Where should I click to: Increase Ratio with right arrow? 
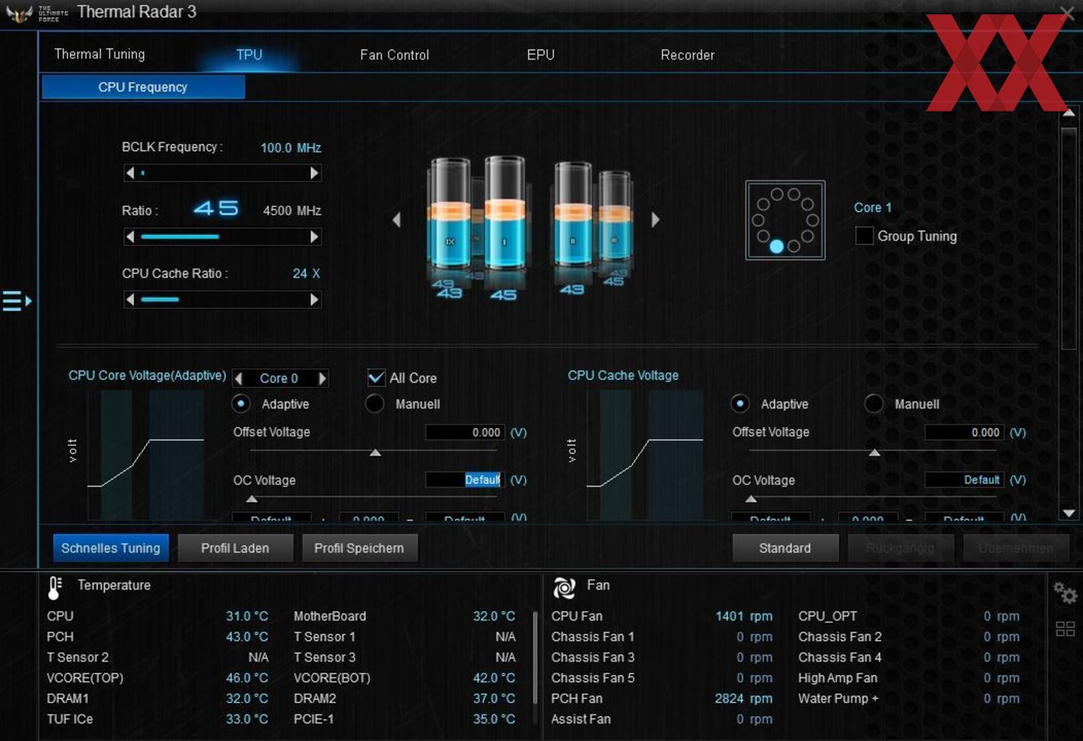tap(315, 236)
